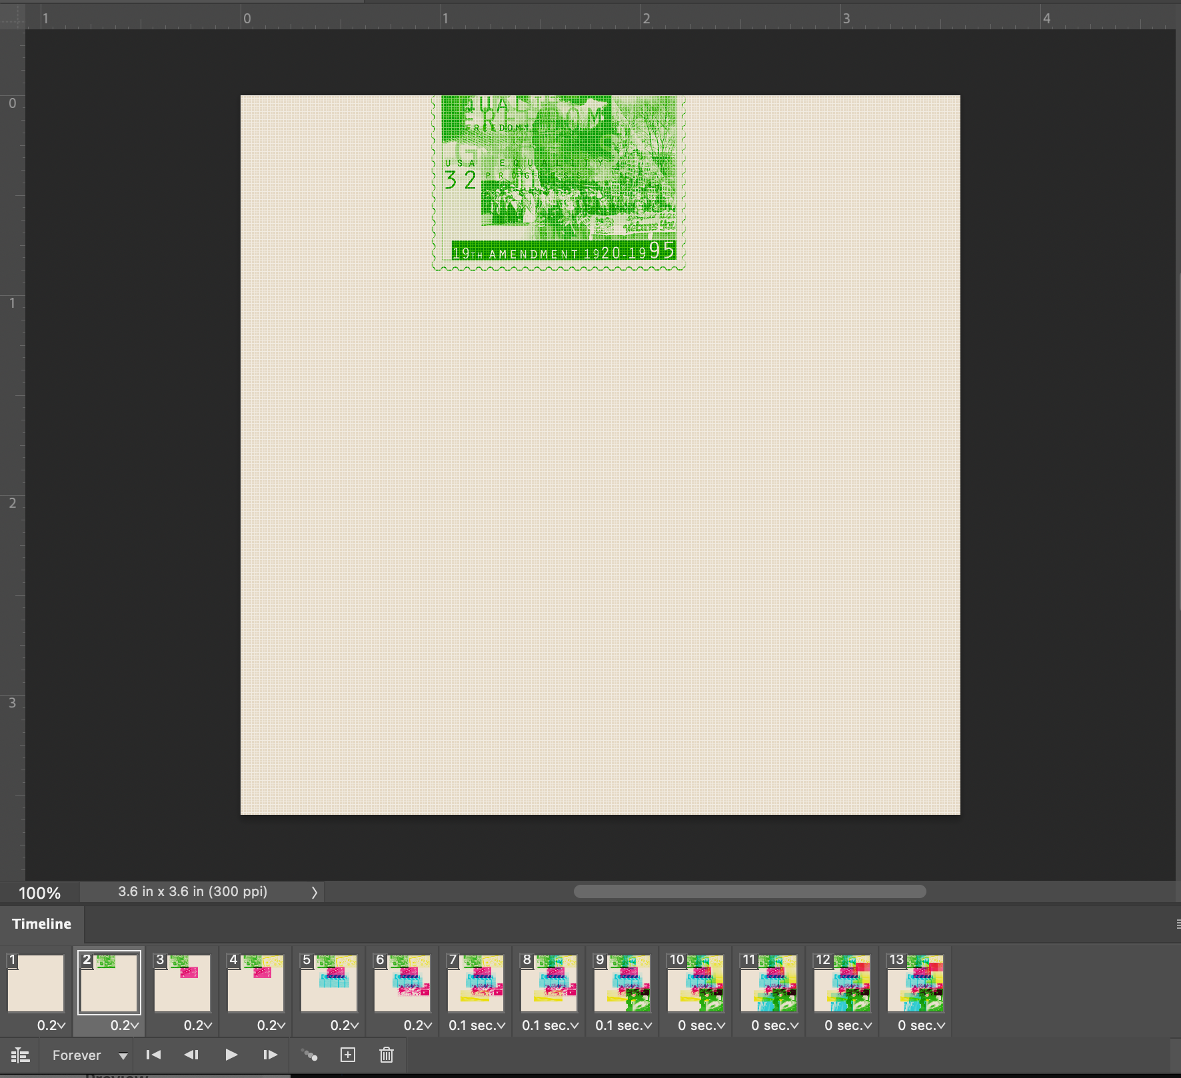Open frame 2 delay dropdown
The image size is (1181, 1078).
point(125,1025)
